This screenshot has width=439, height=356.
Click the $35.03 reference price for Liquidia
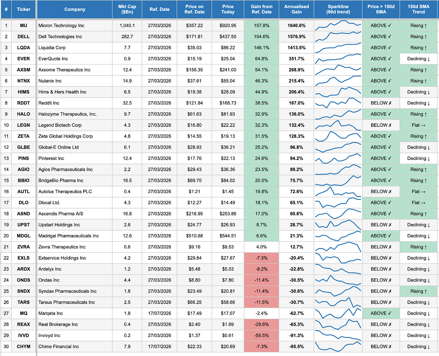click(x=194, y=48)
